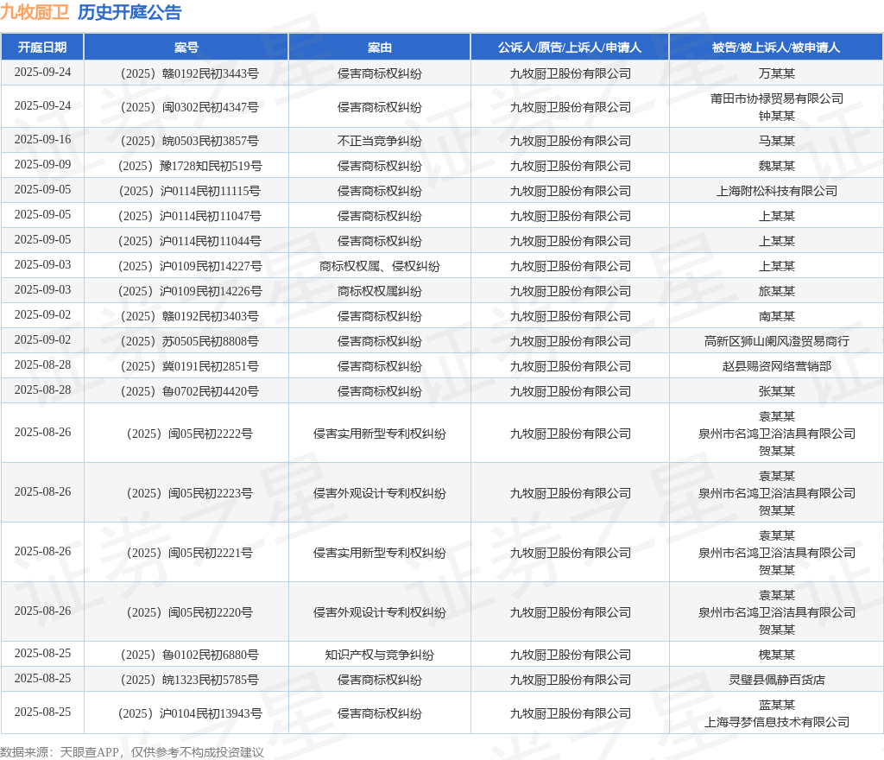884x760 pixels.
Task: Click defendant 马某某
Action: click(776, 141)
